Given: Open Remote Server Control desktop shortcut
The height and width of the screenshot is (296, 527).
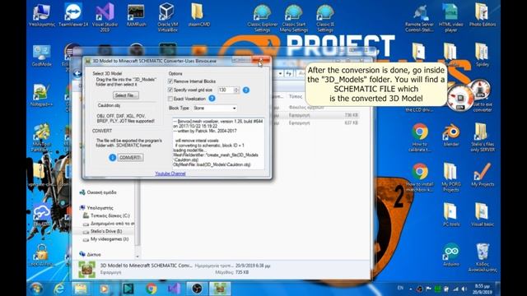Looking at the screenshot, I should coord(419,17).
